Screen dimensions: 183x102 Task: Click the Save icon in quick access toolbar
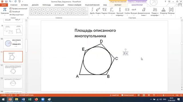[x=6, y=1]
